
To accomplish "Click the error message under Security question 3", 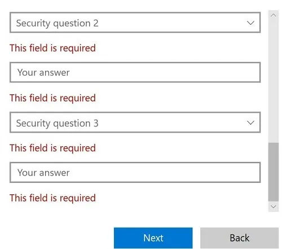I will 52,148.
